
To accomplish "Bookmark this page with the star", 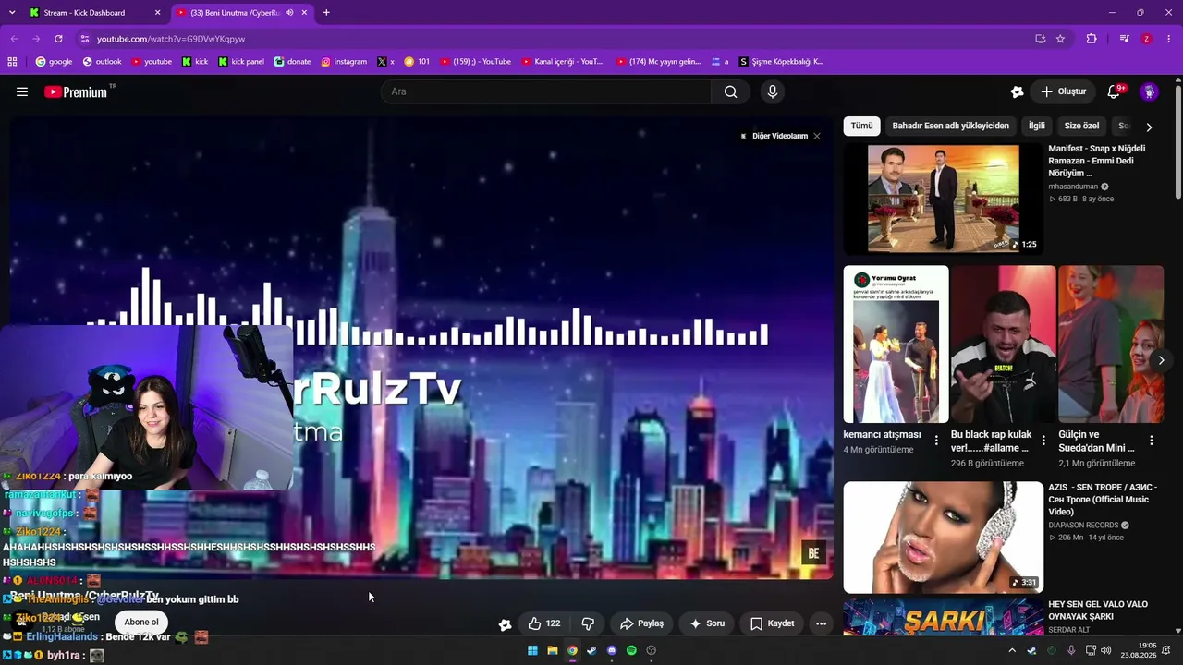I will click(1060, 39).
